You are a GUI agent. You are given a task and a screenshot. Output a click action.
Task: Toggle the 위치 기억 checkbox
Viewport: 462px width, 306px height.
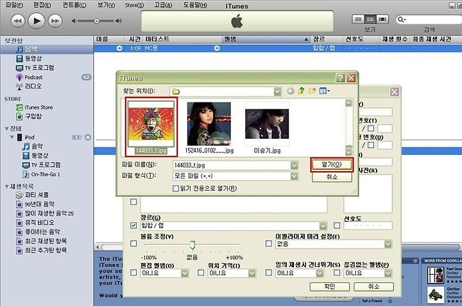[201, 273]
